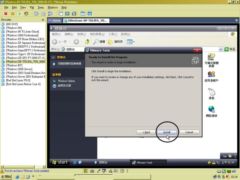Click the Internet Explorer quick launch icon in guest
The height and width of the screenshot is (180, 240).
pos(75,162)
